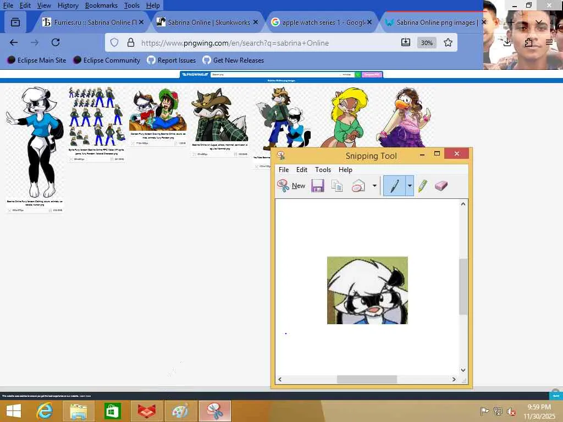Open Windows Store from taskbar
The image size is (563, 422).
pos(112,411)
